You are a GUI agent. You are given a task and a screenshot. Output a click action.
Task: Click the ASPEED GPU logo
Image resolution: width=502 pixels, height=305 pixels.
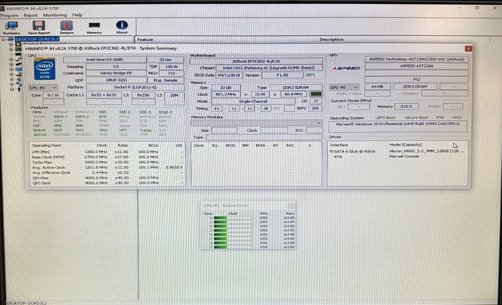(x=346, y=68)
